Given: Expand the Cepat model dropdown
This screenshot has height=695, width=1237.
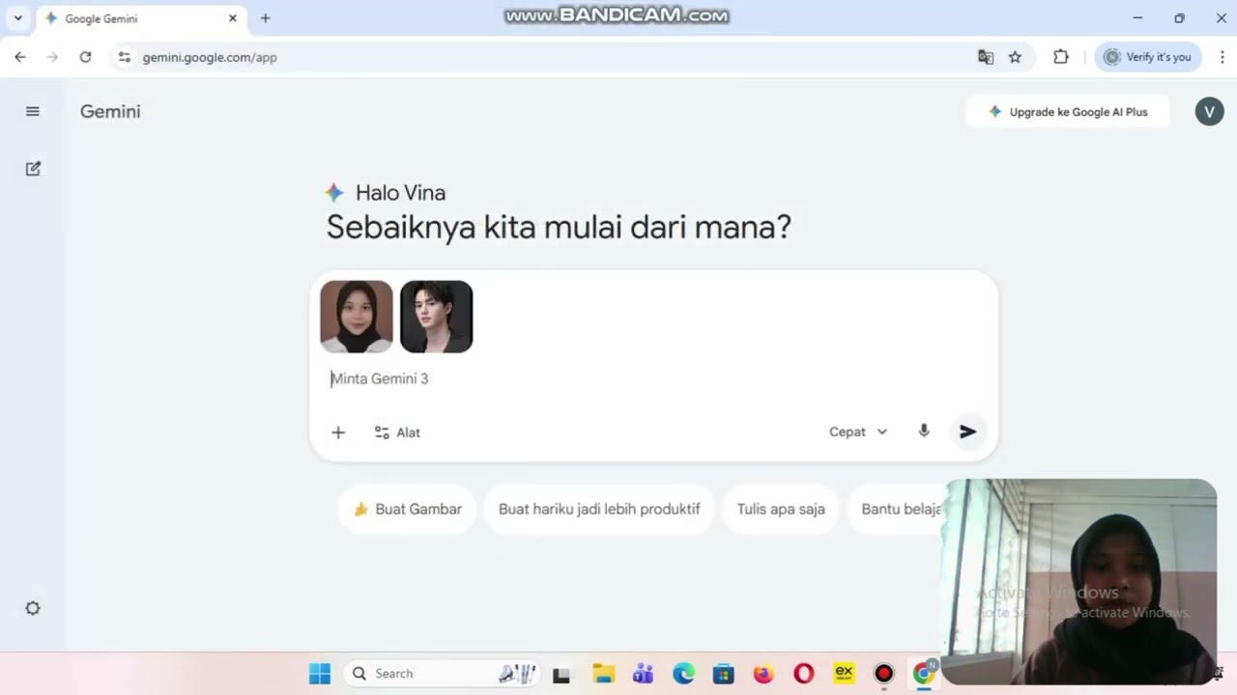Looking at the screenshot, I should (858, 431).
